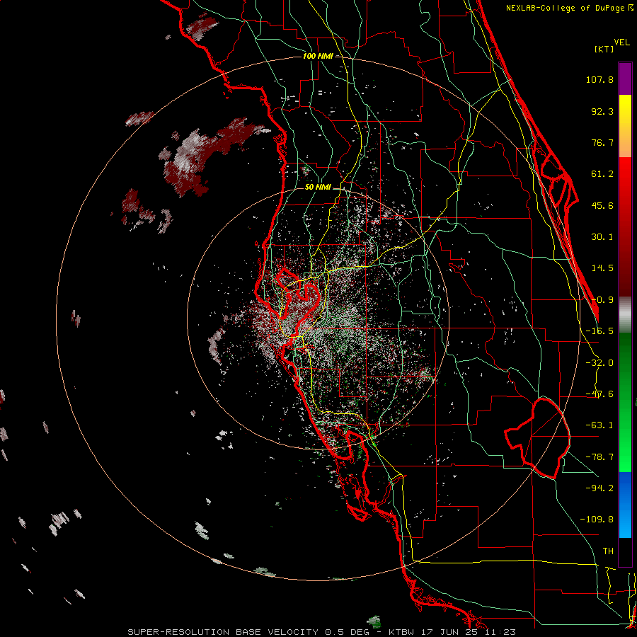Screen dimensions: 637x637
Task: Click the 100 NMI range ring label
Action: pos(318,56)
